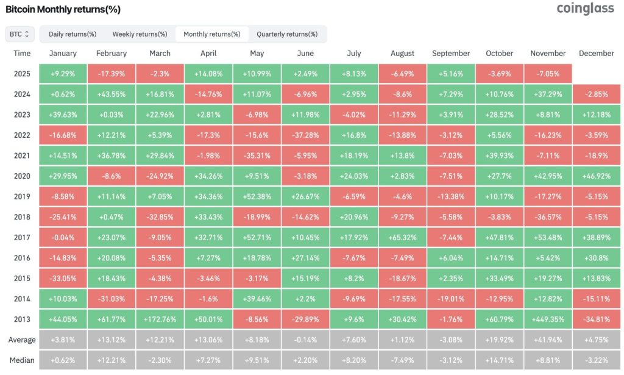Click the +9.29% January 2025 cell

coord(63,74)
